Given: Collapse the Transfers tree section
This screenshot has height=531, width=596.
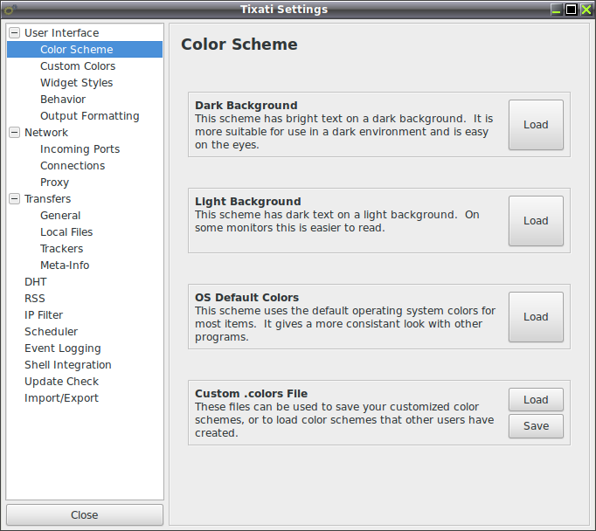Looking at the screenshot, I should (15, 198).
